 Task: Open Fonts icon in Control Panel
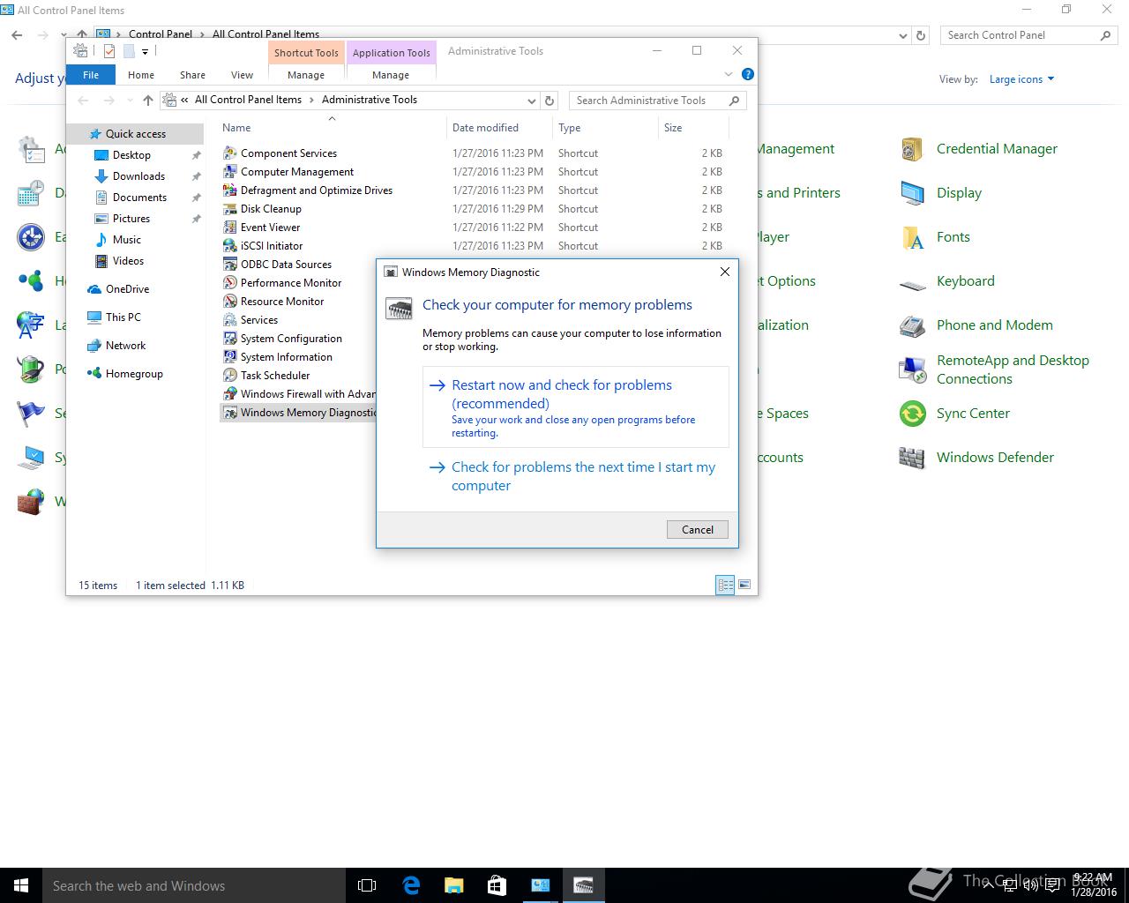[x=912, y=237]
